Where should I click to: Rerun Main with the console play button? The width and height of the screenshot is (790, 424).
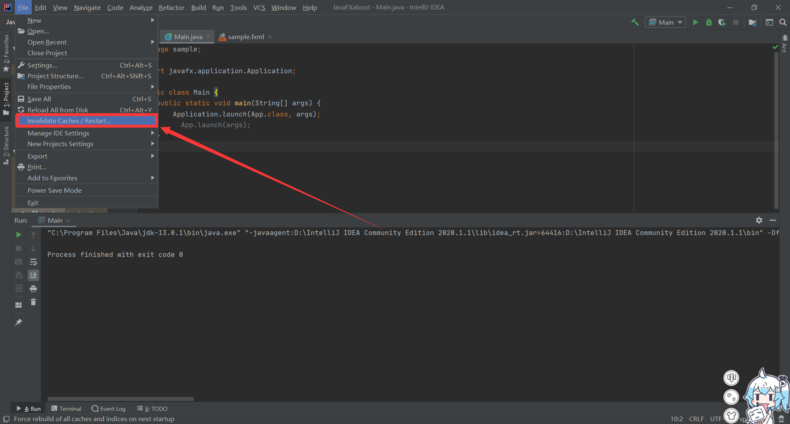coord(19,235)
